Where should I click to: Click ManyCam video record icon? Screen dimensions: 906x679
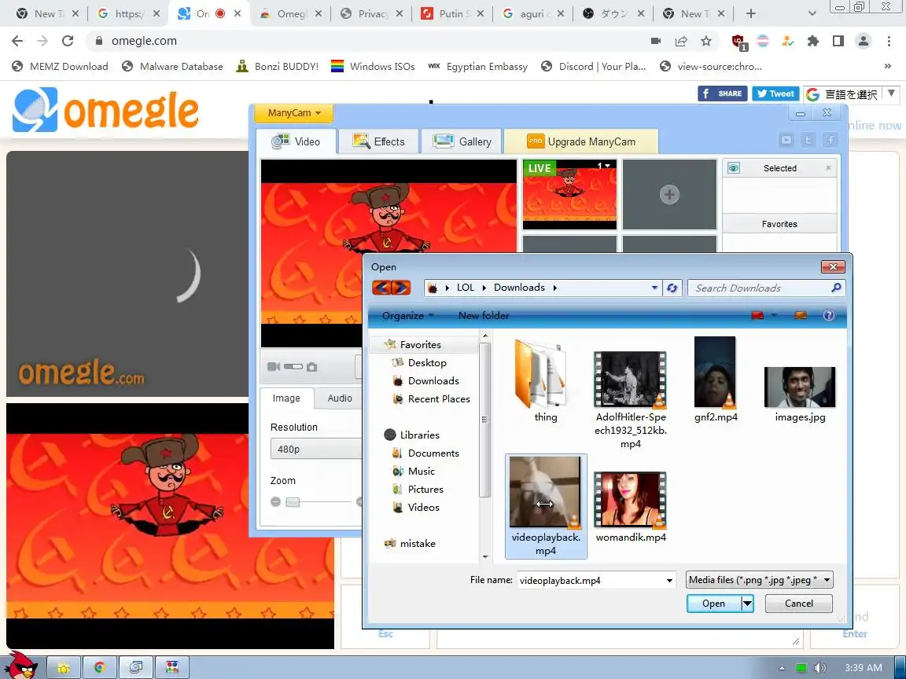pos(274,367)
